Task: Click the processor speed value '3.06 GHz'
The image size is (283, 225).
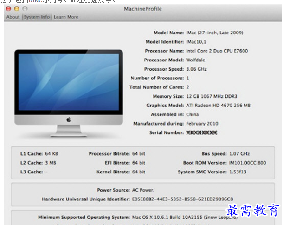Action: tap(196, 69)
